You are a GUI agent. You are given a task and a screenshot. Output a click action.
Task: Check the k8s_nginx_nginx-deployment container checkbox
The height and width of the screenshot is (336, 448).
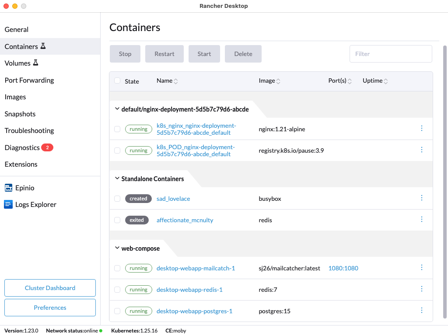pyautogui.click(x=117, y=129)
